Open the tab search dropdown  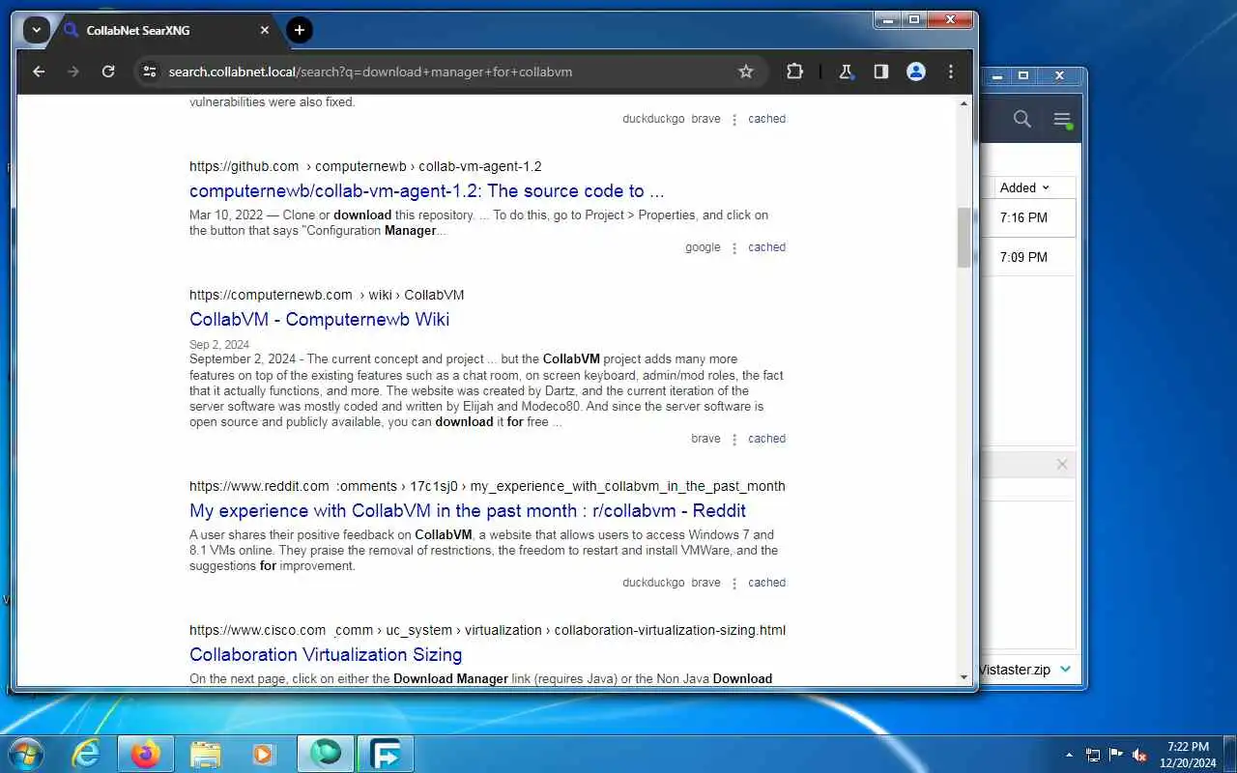click(x=36, y=30)
